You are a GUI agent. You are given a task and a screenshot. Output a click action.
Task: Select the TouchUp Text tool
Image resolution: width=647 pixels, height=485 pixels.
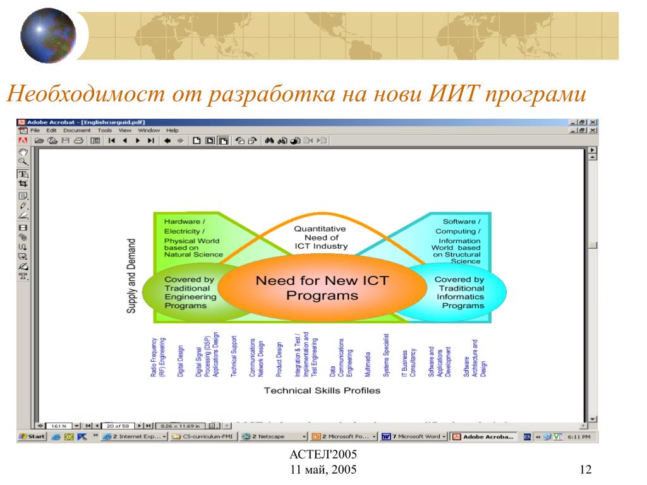[23, 277]
